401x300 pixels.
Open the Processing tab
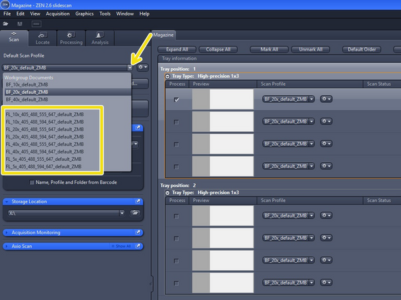71,39
